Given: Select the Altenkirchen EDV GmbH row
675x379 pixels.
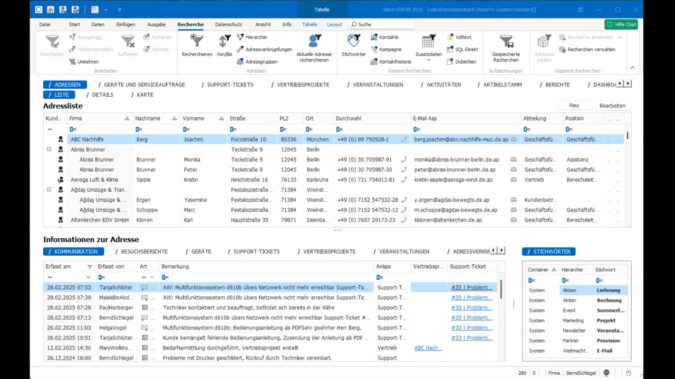Looking at the screenshot, I should click(x=333, y=220).
